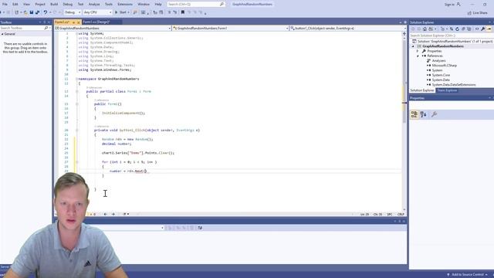Select the System.Data.DataSetExtensions reference
This screenshot has height=278, width=494.
coord(454,85)
